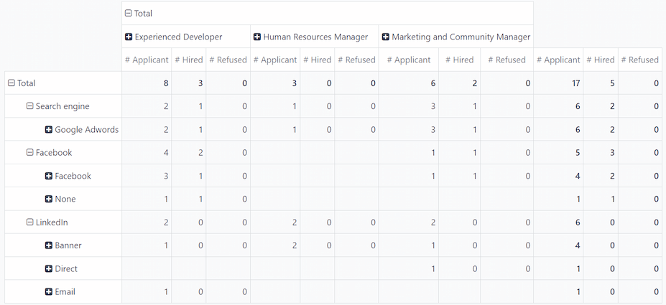Collapse the Total row group
This screenshot has height=305, width=666.
[11, 83]
